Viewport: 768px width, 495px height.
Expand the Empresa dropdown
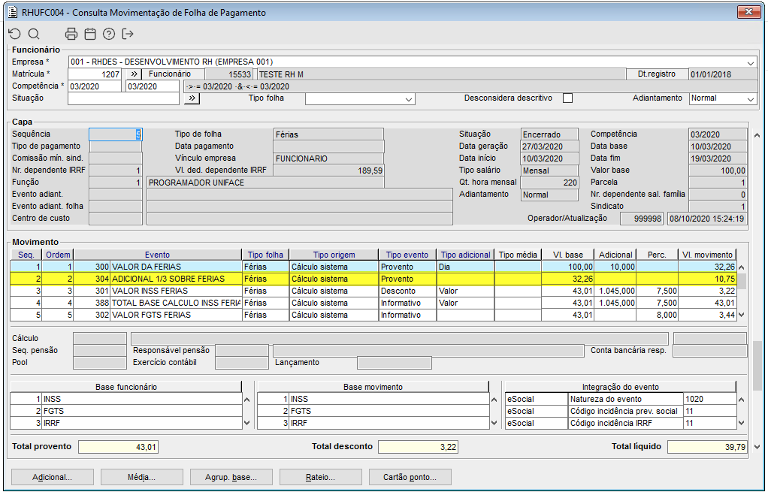coord(751,62)
